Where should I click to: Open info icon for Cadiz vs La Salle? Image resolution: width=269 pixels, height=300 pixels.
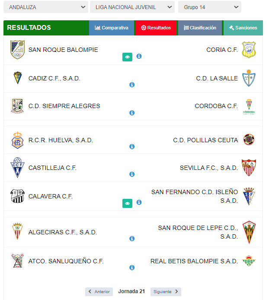coord(132,85)
